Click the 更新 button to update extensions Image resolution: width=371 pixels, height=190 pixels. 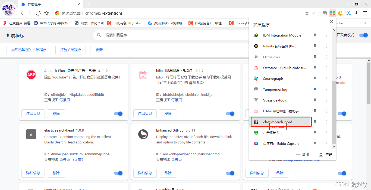point(99,50)
